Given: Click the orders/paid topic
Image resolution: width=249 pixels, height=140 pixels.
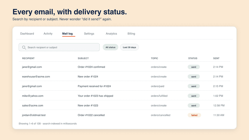Looking at the screenshot, I should coord(158,86).
